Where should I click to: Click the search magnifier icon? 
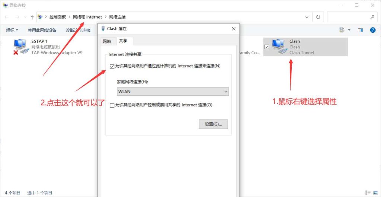click(372, 17)
